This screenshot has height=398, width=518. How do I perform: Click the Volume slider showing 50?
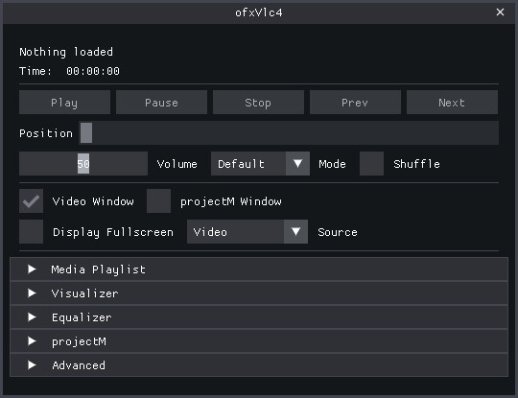(83, 164)
